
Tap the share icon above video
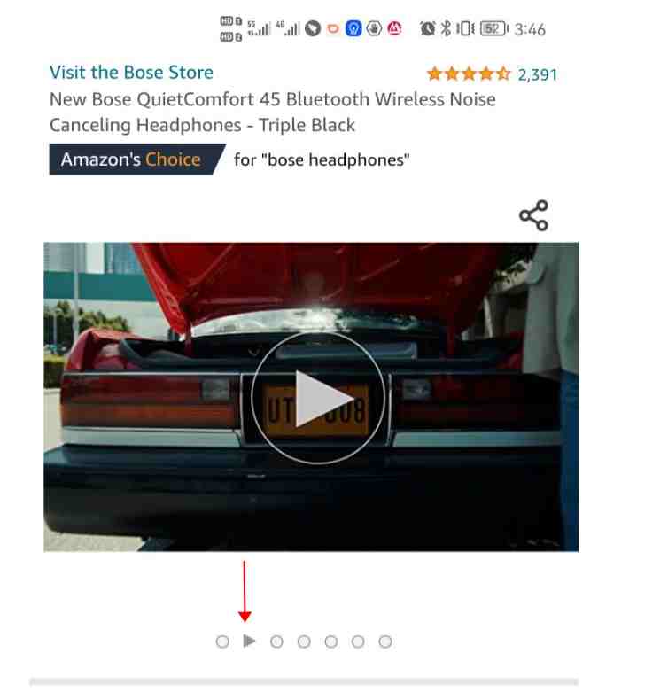click(533, 215)
